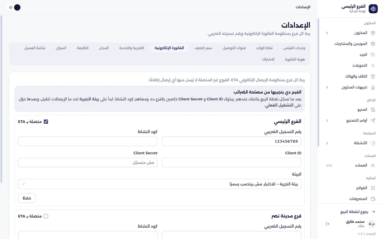Focus the Client Secret input field

[x=88, y=163]
